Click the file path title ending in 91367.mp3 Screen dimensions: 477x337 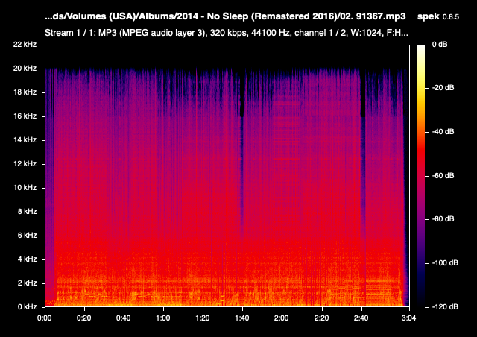click(x=225, y=16)
